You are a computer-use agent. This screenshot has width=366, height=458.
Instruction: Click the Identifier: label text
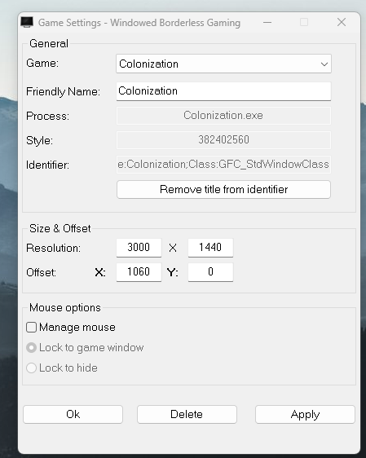(47, 165)
